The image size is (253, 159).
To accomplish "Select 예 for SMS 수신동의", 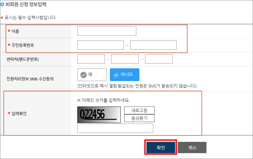I will [x=92, y=75].
